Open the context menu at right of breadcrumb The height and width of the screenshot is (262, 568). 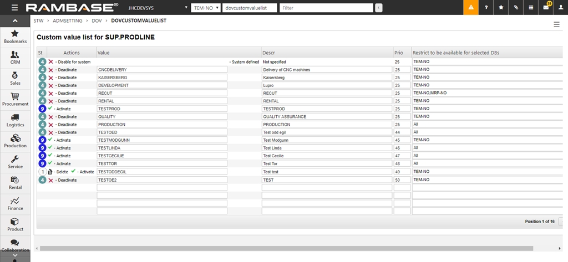click(556, 24)
